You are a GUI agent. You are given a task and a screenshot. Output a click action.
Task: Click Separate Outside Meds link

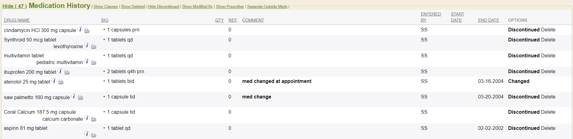(267, 6)
